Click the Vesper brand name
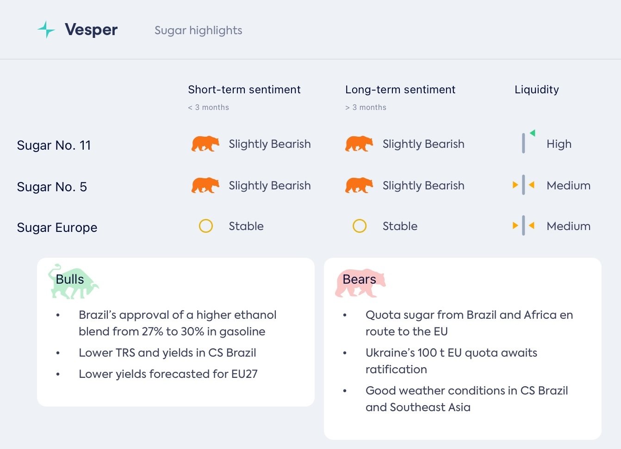 (x=91, y=30)
